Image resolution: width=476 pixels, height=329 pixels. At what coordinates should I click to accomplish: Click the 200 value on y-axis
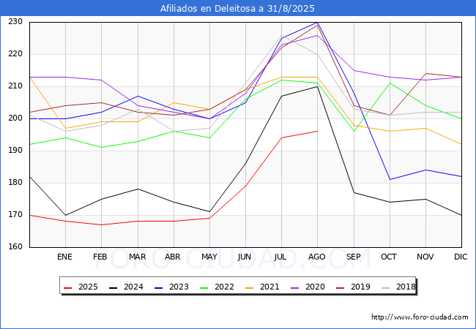coord(15,118)
